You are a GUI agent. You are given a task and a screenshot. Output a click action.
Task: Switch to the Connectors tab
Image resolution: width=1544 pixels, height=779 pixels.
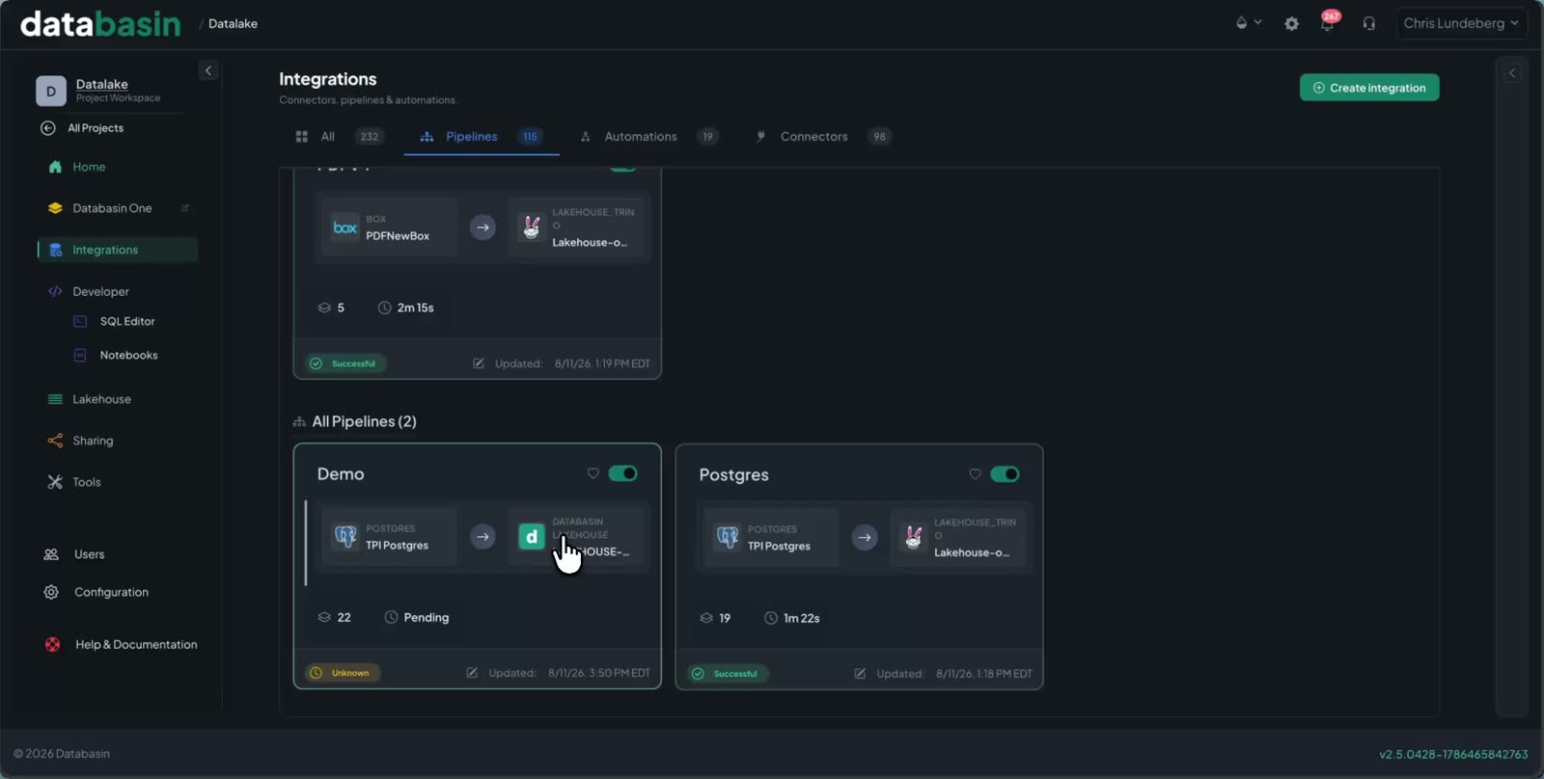[823, 137]
